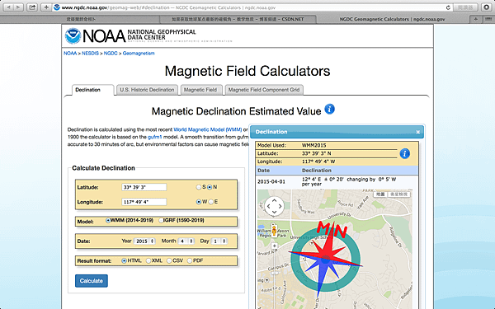Follow the NOAA breadcrumb link
495x309 pixels.
point(70,54)
